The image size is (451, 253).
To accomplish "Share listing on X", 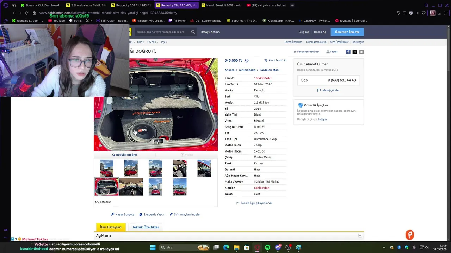I will (x=355, y=52).
